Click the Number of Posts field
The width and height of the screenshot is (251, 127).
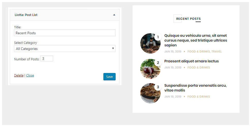(47, 59)
